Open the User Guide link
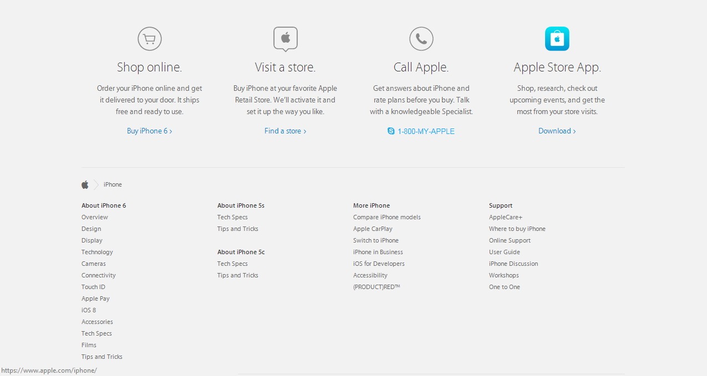Screen dimensions: 707x376 (505, 252)
